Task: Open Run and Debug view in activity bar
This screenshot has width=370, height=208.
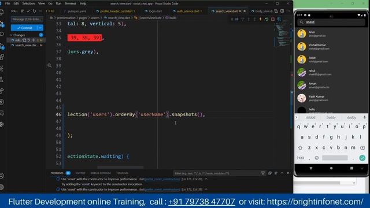Action: 2,46
